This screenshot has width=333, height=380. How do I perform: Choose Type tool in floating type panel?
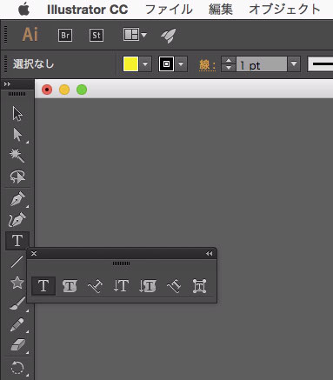tap(43, 286)
